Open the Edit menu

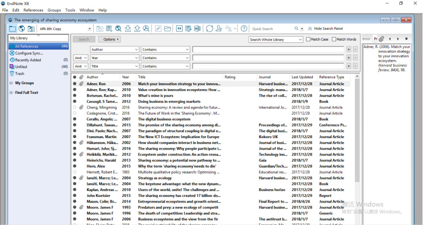16,10
